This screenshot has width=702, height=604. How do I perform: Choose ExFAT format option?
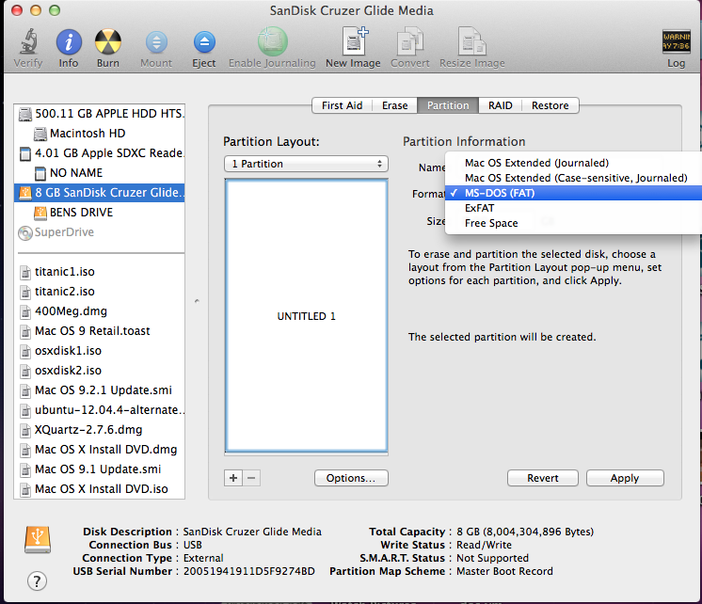pyautogui.click(x=573, y=208)
